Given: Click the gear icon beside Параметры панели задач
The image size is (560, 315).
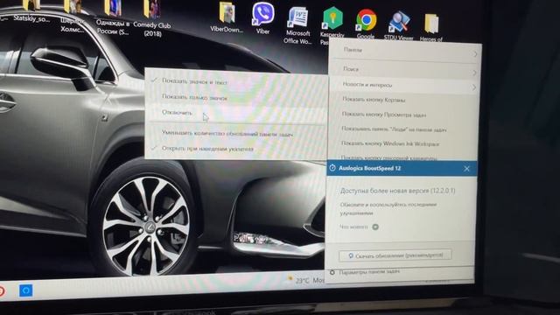Looking at the screenshot, I should pos(332,272).
